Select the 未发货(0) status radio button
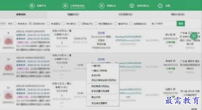This screenshot has width=202, height=110. 15,24
